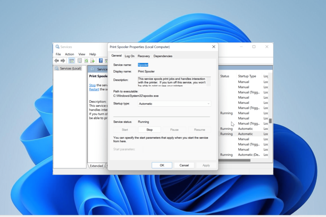Click the Restart link in Services window
Image resolution: width=326 pixels, height=217 pixels.
click(94, 89)
